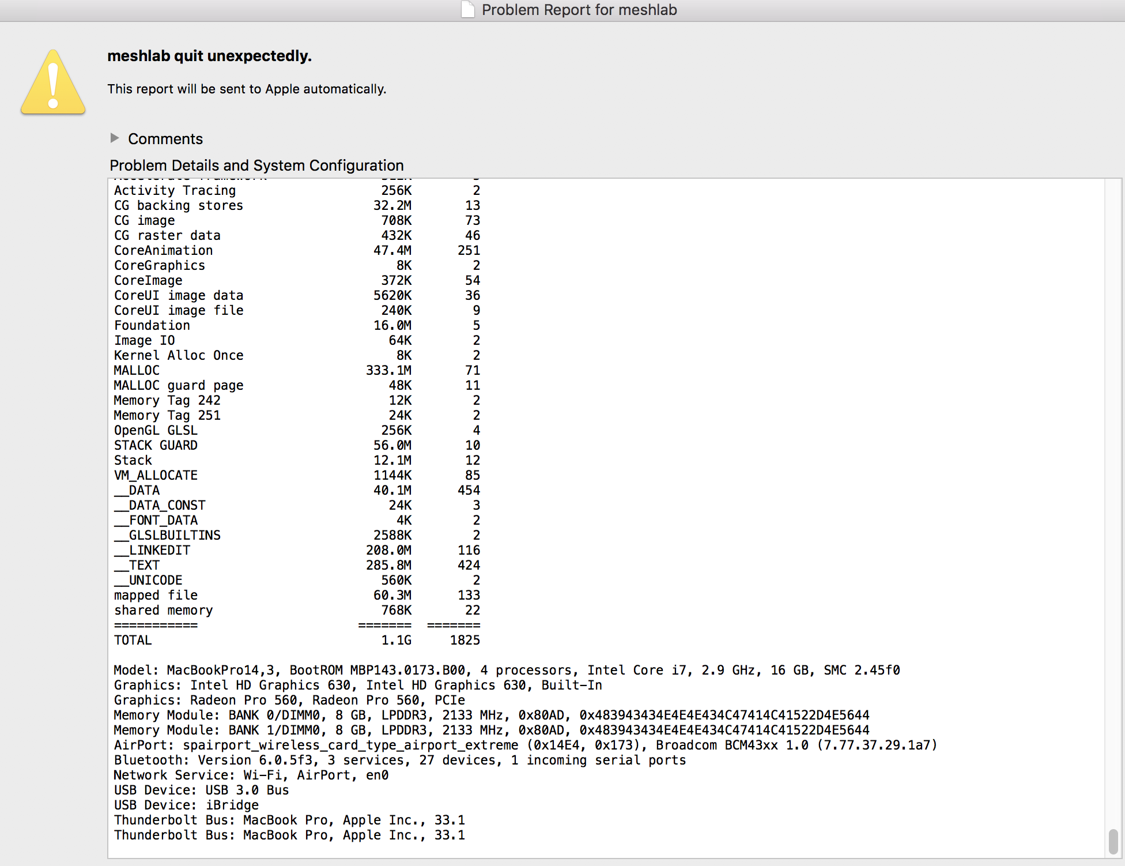Click the 'Kernel Alloc Once' row
The image size is (1125, 866).
click(297, 355)
